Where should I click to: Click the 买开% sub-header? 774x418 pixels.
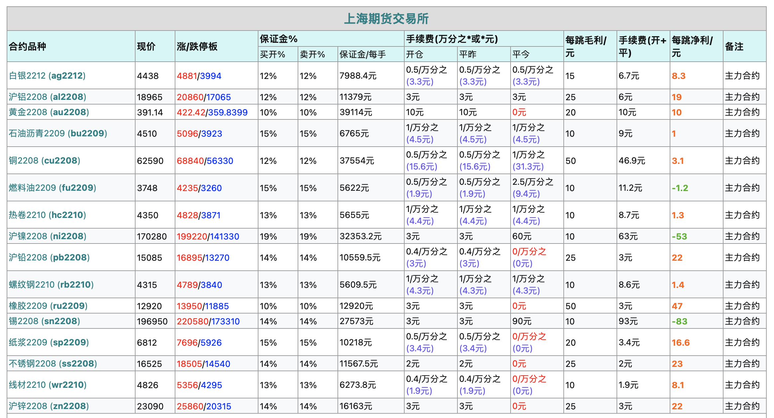(x=272, y=54)
